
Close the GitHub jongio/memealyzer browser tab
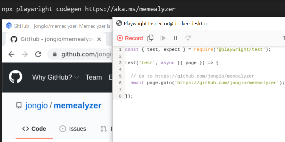point(99,39)
